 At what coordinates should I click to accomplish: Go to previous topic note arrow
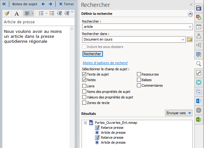[x=43, y=4]
